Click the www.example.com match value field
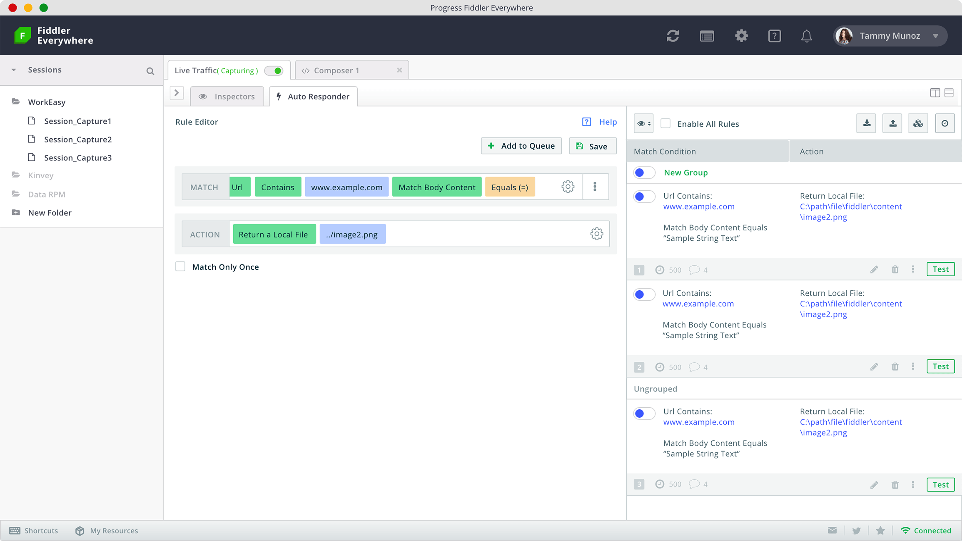Screen dimensions: 962x541 click(346, 187)
